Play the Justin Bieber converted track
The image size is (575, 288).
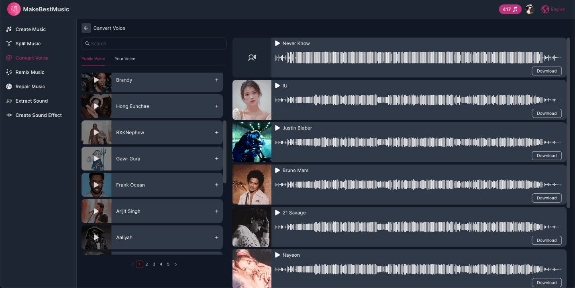(277, 128)
